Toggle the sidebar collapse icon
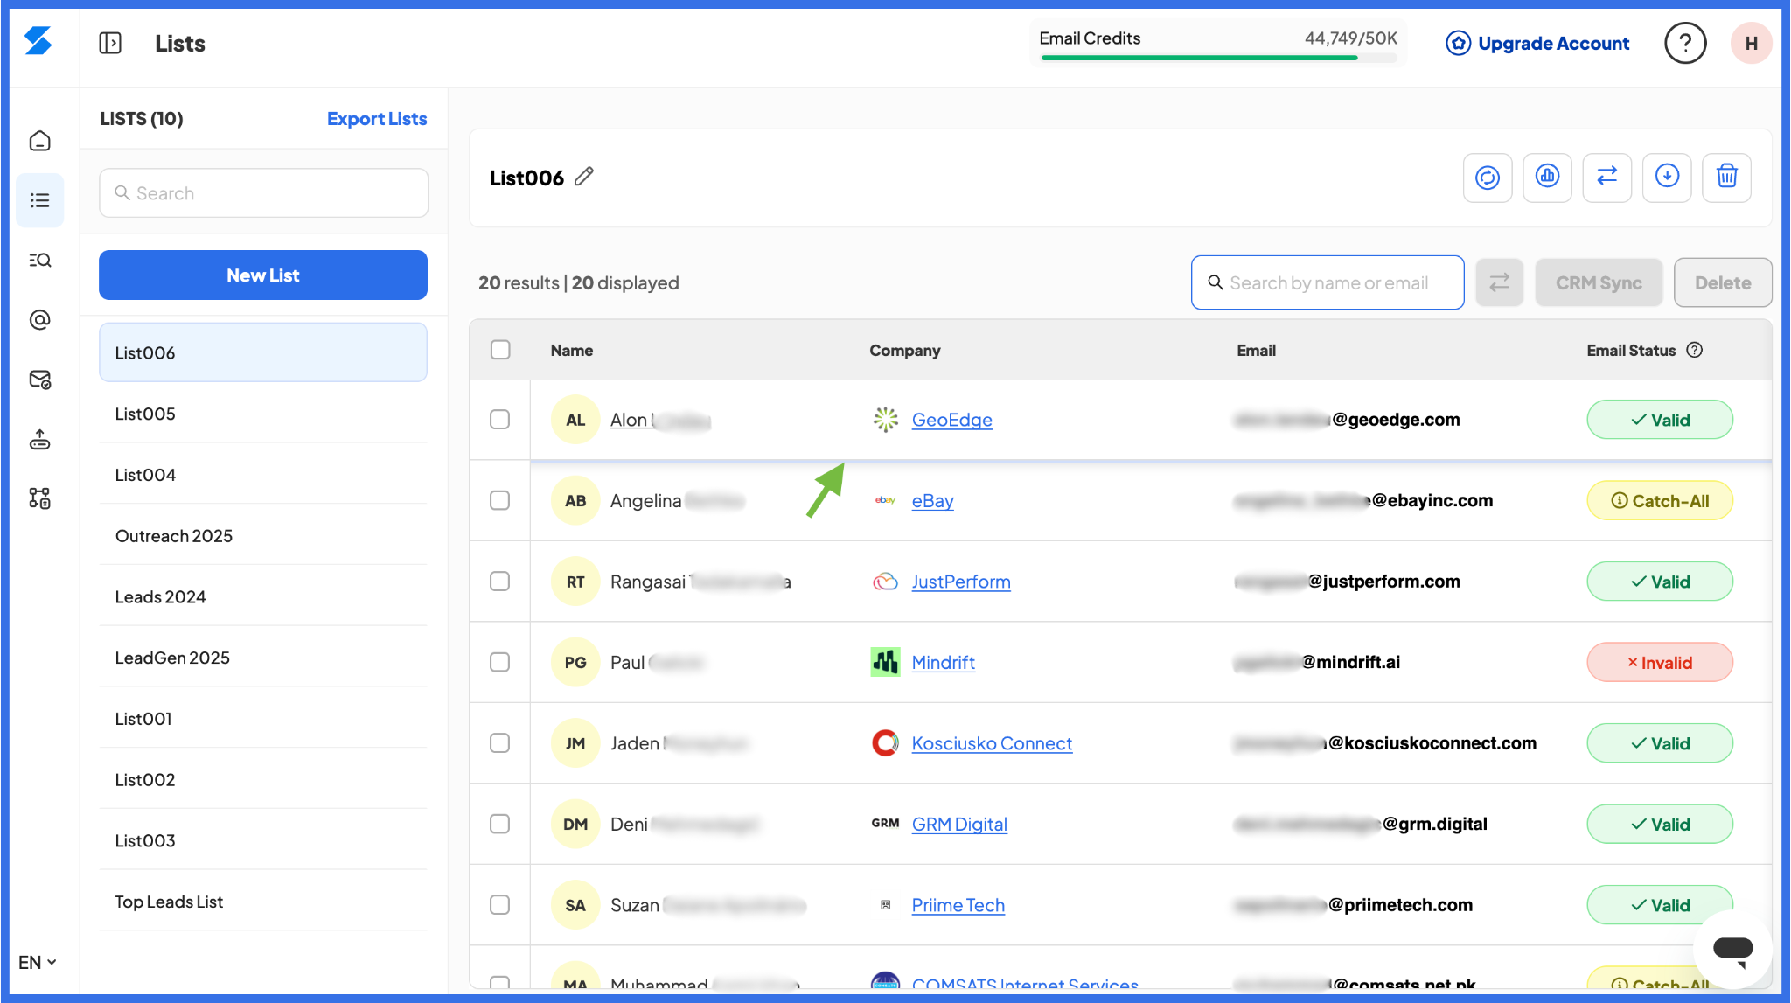This screenshot has height=1003, width=1791. pos(110,43)
